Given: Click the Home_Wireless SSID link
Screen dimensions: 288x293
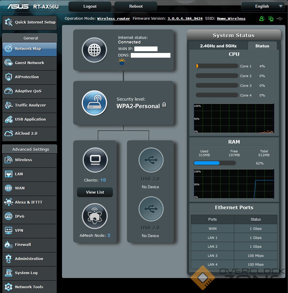Looking at the screenshot, I should tap(231, 19).
